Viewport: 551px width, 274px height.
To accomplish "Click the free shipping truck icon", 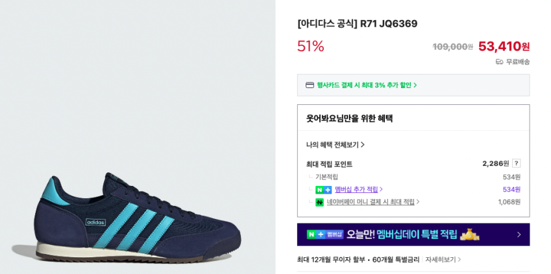I will [499, 62].
